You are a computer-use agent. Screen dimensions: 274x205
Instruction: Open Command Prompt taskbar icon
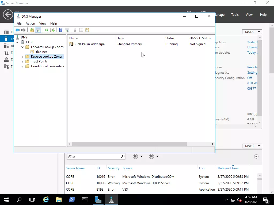85,200
